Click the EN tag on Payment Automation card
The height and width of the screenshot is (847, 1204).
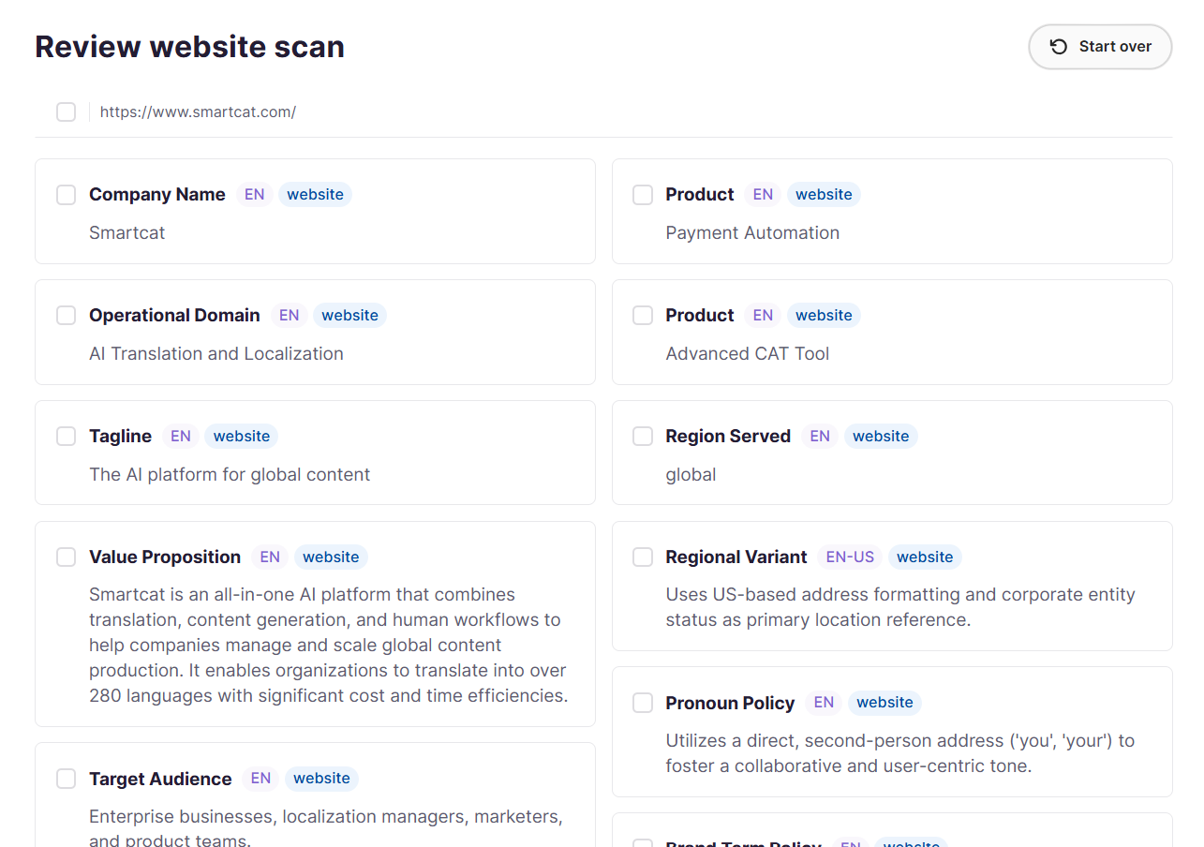764,195
